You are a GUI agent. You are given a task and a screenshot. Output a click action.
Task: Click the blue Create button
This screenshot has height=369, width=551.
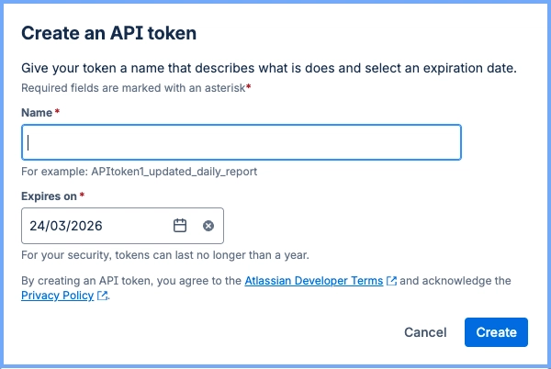click(x=496, y=332)
